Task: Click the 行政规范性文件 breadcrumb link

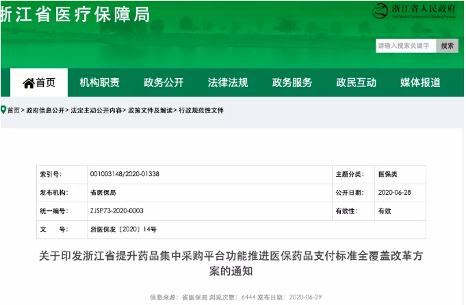Action: click(x=201, y=110)
